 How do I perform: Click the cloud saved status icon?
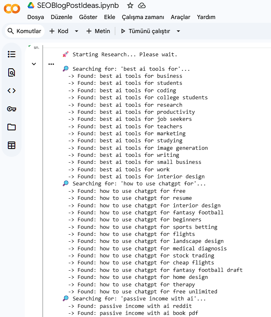pyautogui.click(x=142, y=5)
